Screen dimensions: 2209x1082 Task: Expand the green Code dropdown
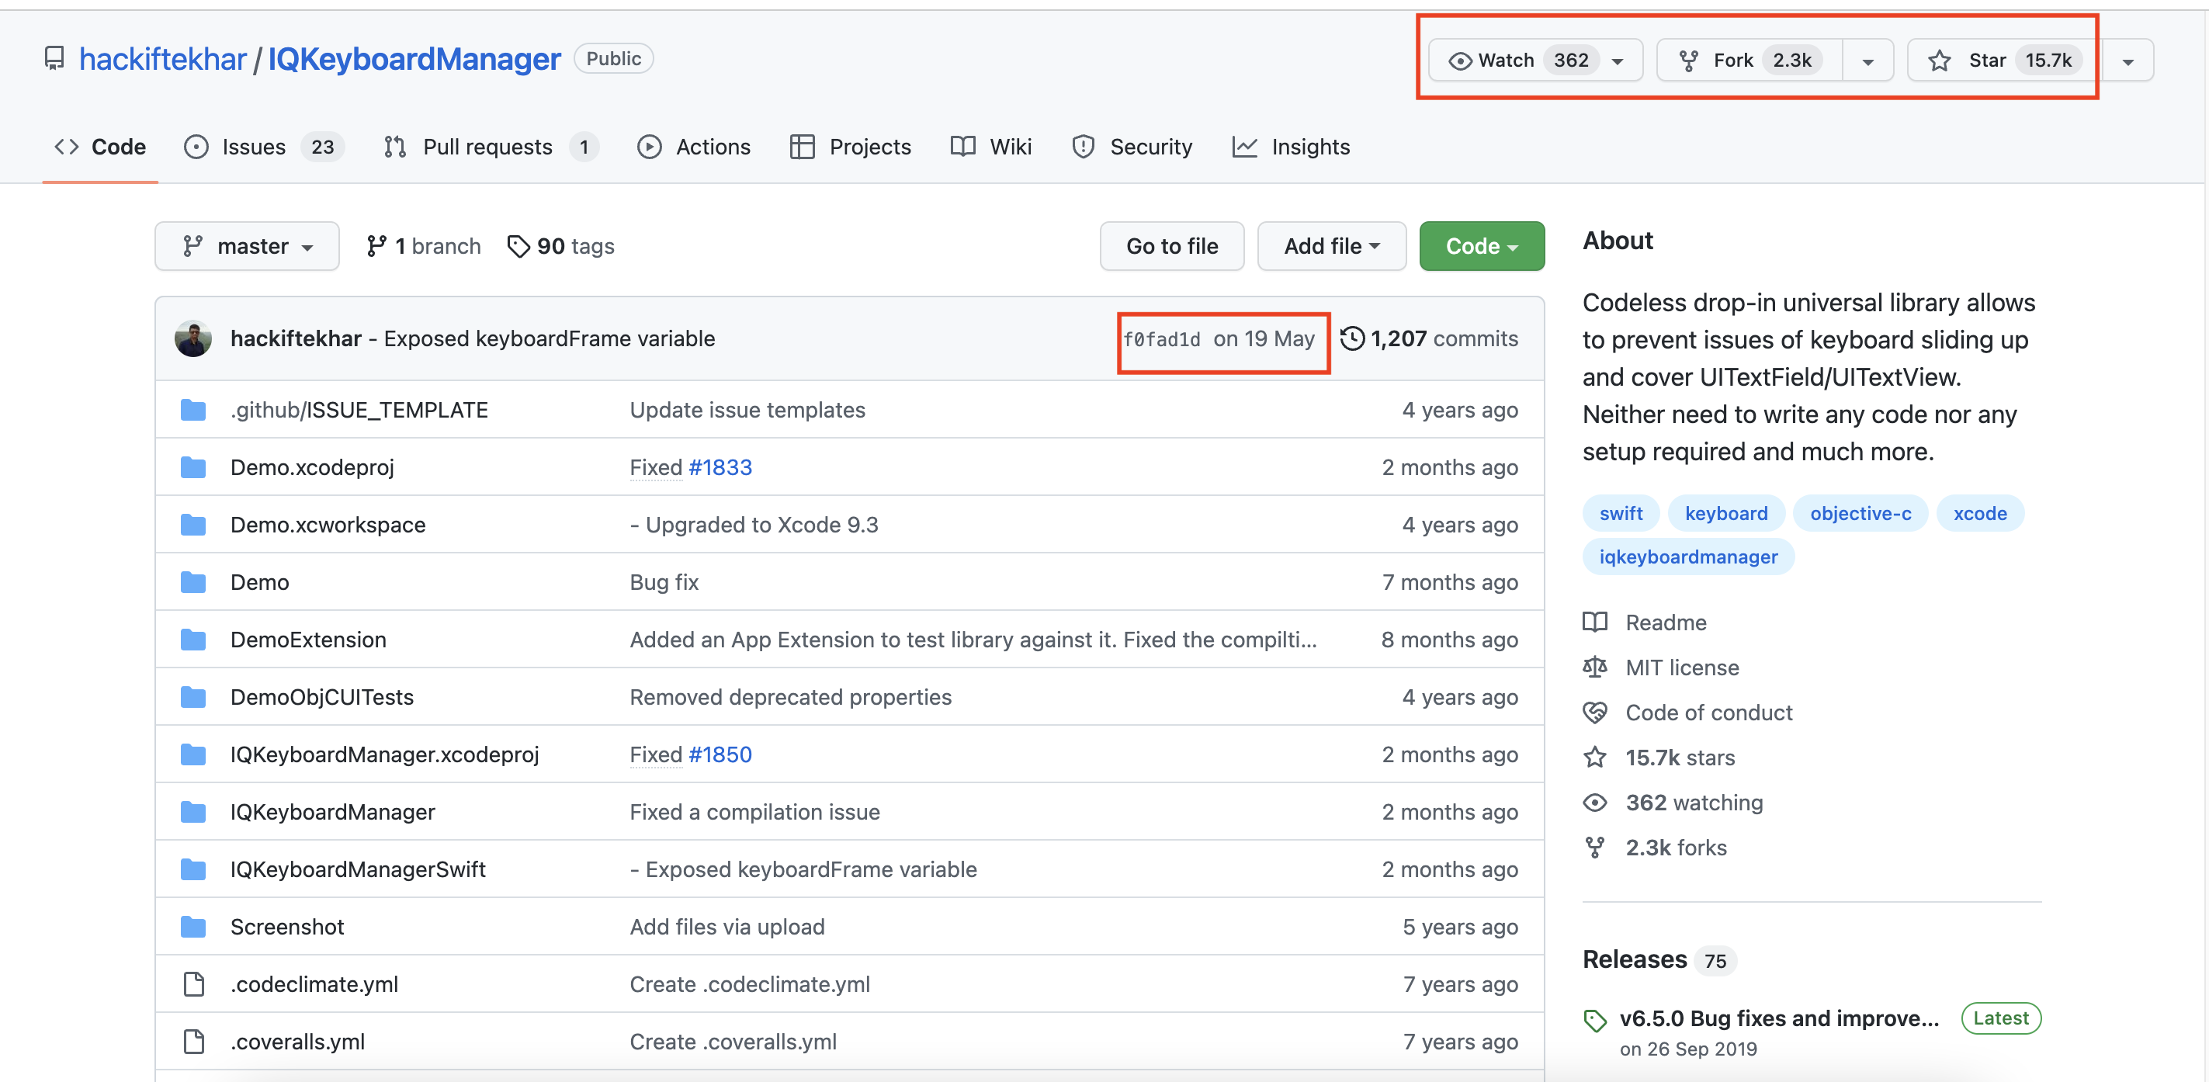(x=1481, y=246)
